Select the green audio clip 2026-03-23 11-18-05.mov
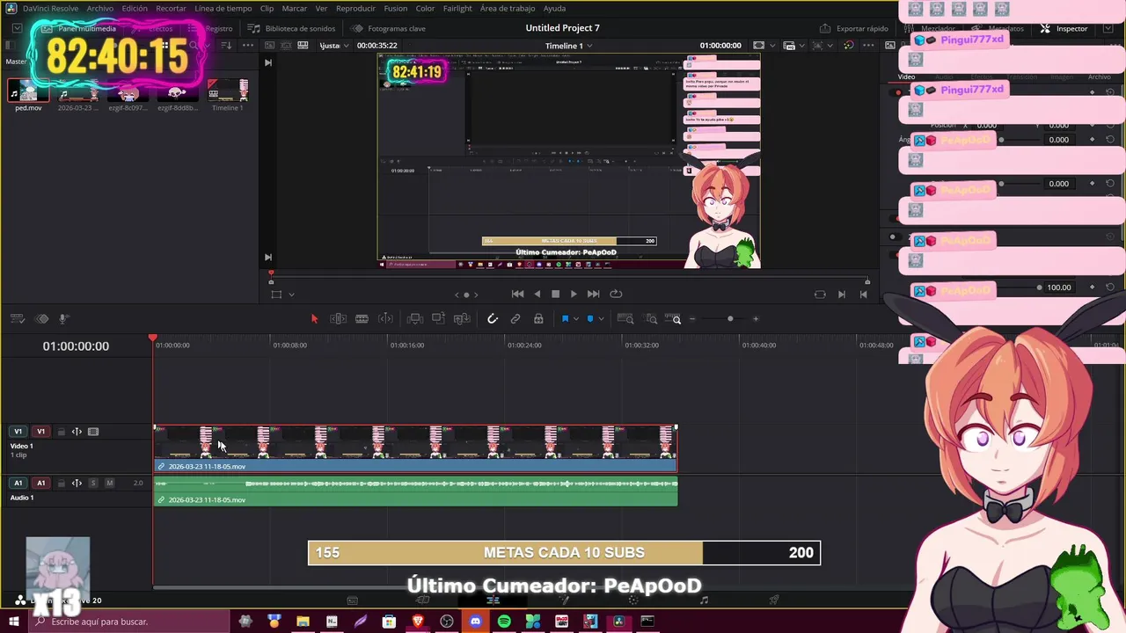Image resolution: width=1126 pixels, height=633 pixels. pos(415,491)
